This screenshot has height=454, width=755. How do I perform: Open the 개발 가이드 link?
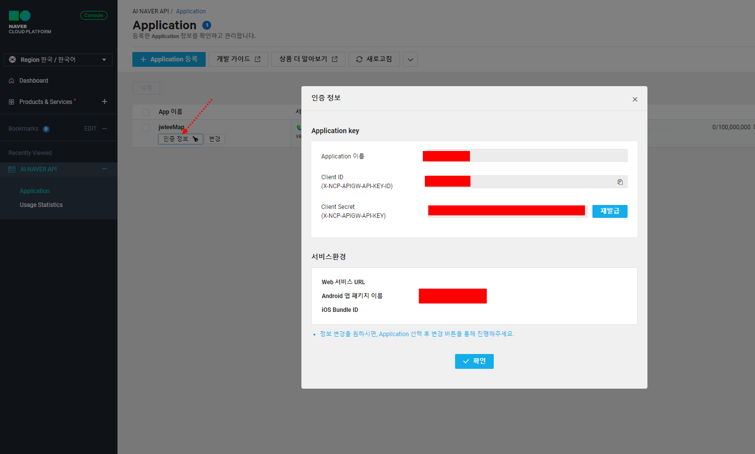click(238, 59)
